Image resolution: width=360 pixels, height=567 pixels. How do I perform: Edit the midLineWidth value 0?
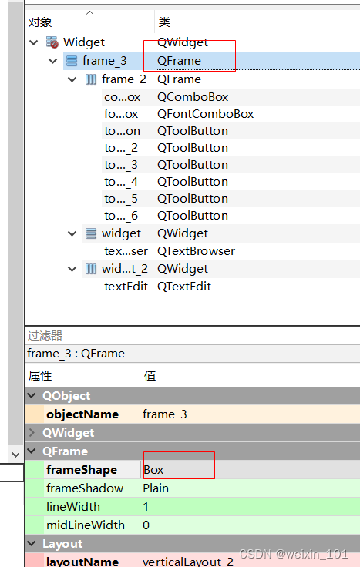(250, 525)
